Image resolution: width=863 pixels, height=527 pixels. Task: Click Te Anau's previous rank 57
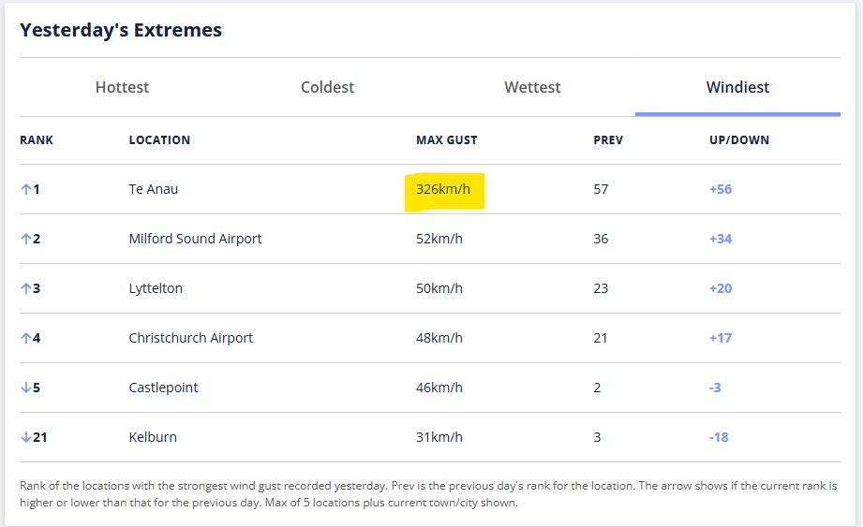[x=601, y=189]
